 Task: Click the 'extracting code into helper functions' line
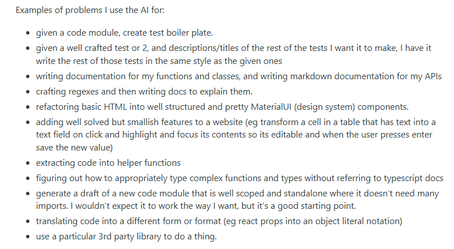click(108, 162)
